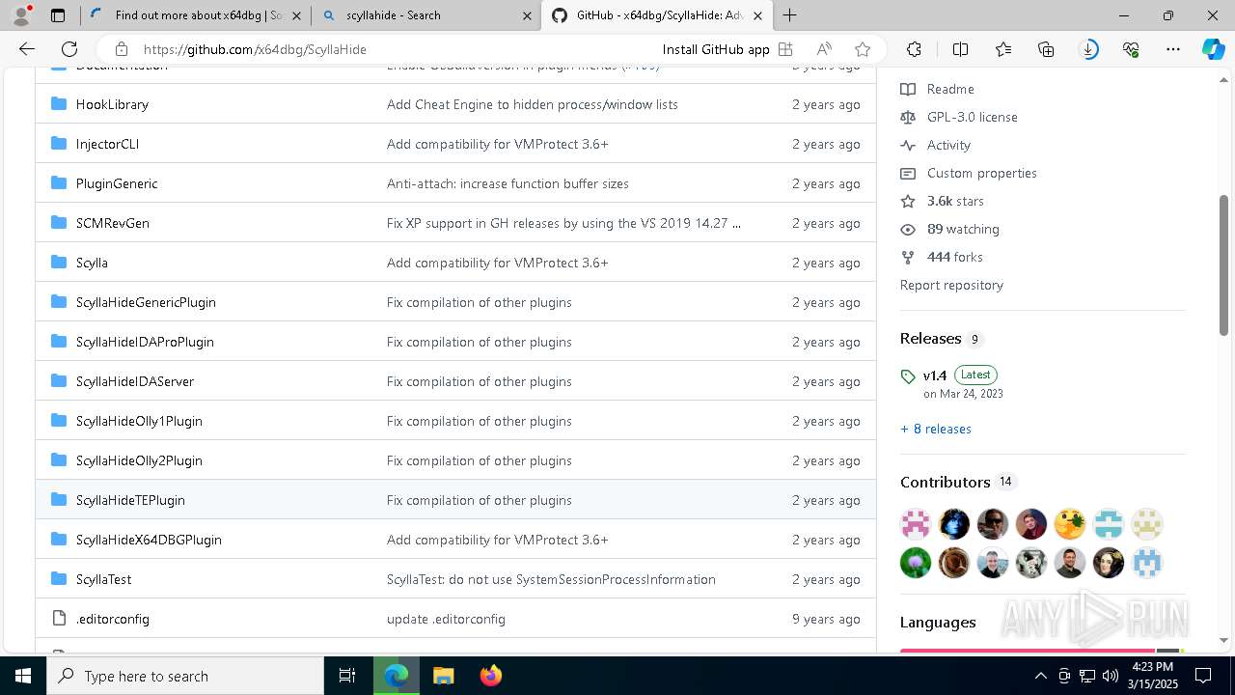View the 89 watching list
This screenshot has height=695, width=1235.
coord(963,229)
